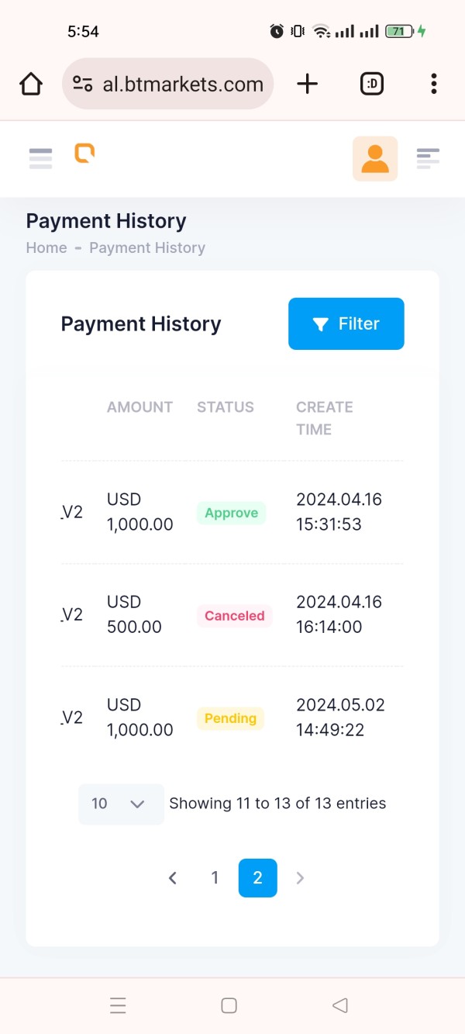
Task: Open the right-side lines menu icon
Action: point(428,158)
